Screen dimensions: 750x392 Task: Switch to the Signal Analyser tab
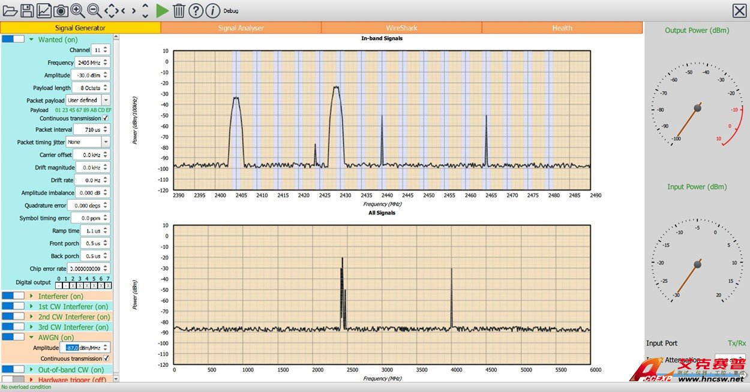pyautogui.click(x=241, y=28)
